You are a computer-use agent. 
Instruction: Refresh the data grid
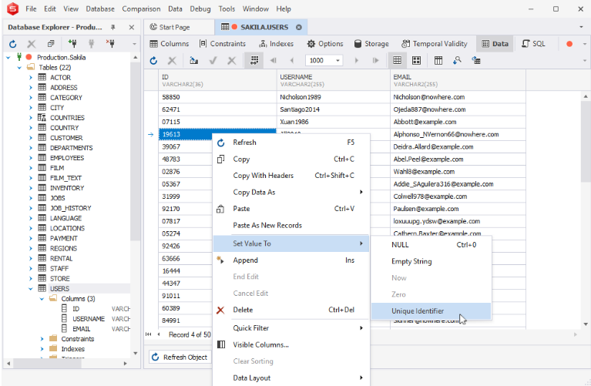pos(153,60)
